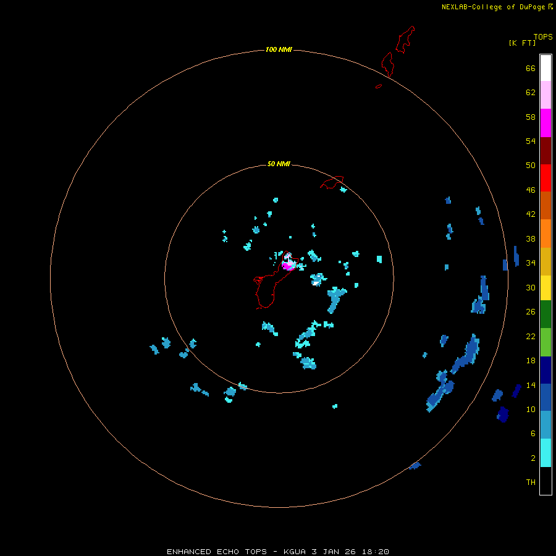Viewport: 556px width, 556px height.
Task: Select the "14" scale label
Action: pyautogui.click(x=531, y=385)
